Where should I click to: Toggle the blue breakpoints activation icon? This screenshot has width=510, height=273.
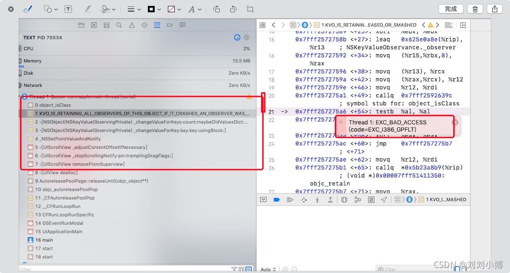277,200
